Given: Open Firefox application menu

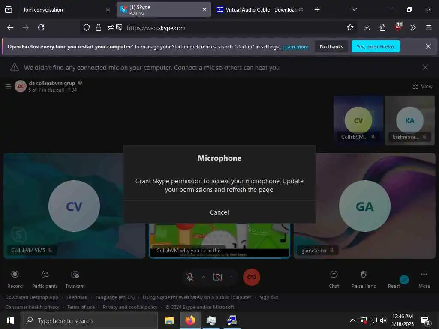Looking at the screenshot, I should [x=428, y=27].
